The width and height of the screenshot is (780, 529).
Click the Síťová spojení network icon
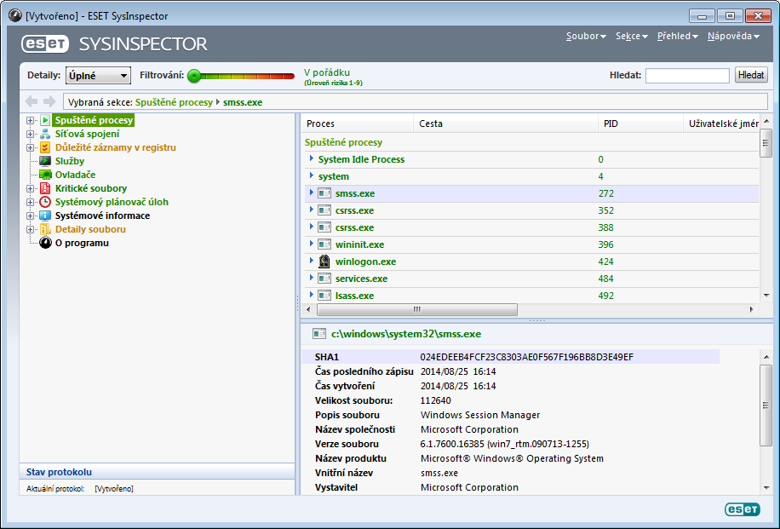coord(45,134)
